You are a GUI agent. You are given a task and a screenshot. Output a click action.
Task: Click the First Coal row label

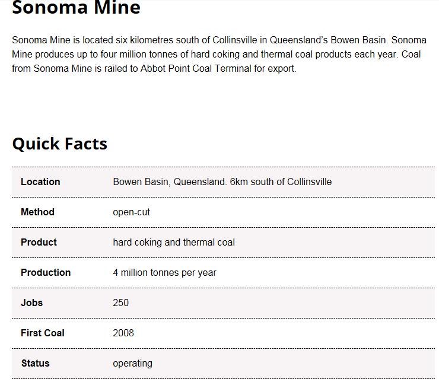click(x=43, y=333)
